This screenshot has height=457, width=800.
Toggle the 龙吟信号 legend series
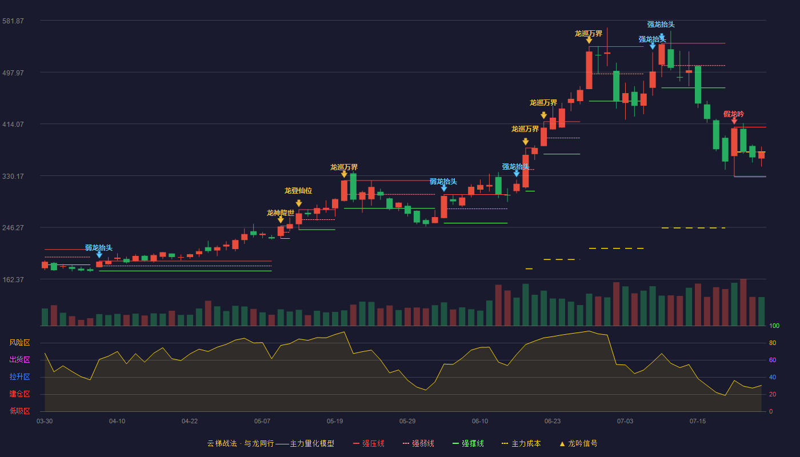click(x=578, y=444)
